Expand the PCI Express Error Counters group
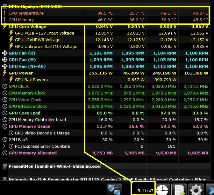 click(4, 146)
